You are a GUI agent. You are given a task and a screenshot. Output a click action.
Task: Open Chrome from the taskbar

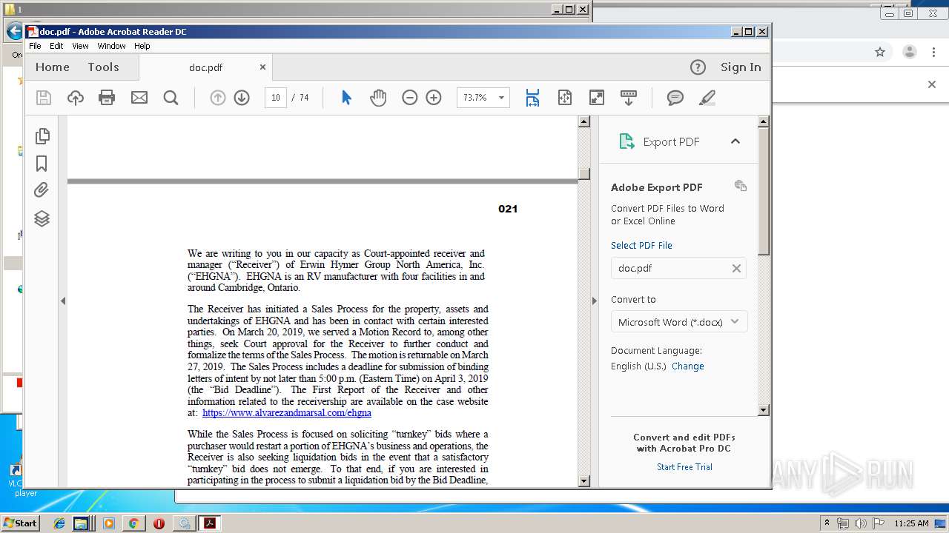[133, 523]
